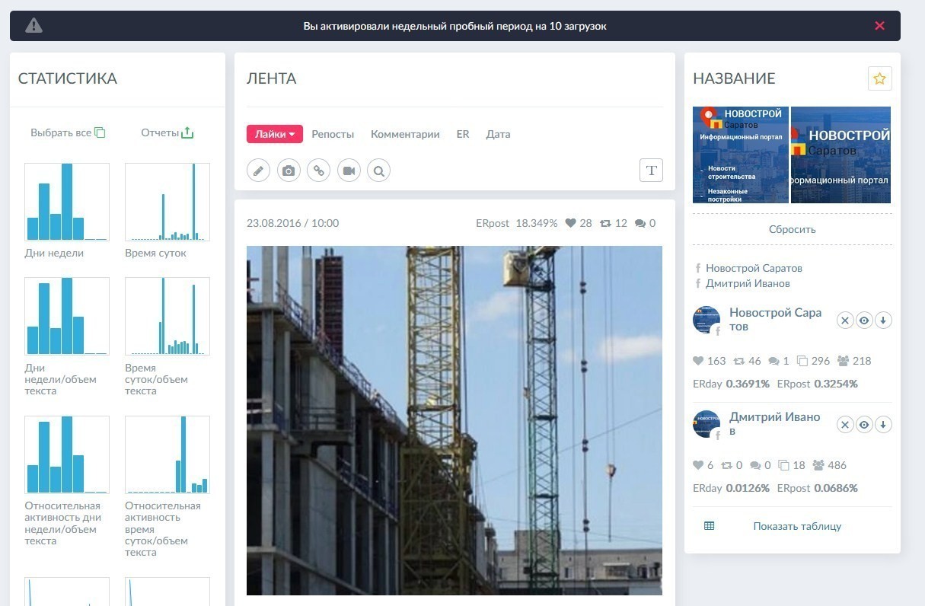Click the posts count icon showing 296
The height and width of the screenshot is (606, 925).
[x=801, y=361]
